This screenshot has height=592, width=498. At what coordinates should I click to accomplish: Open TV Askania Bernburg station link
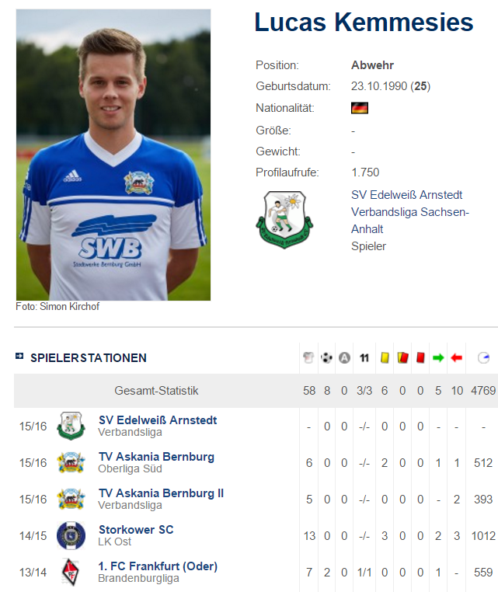click(156, 457)
